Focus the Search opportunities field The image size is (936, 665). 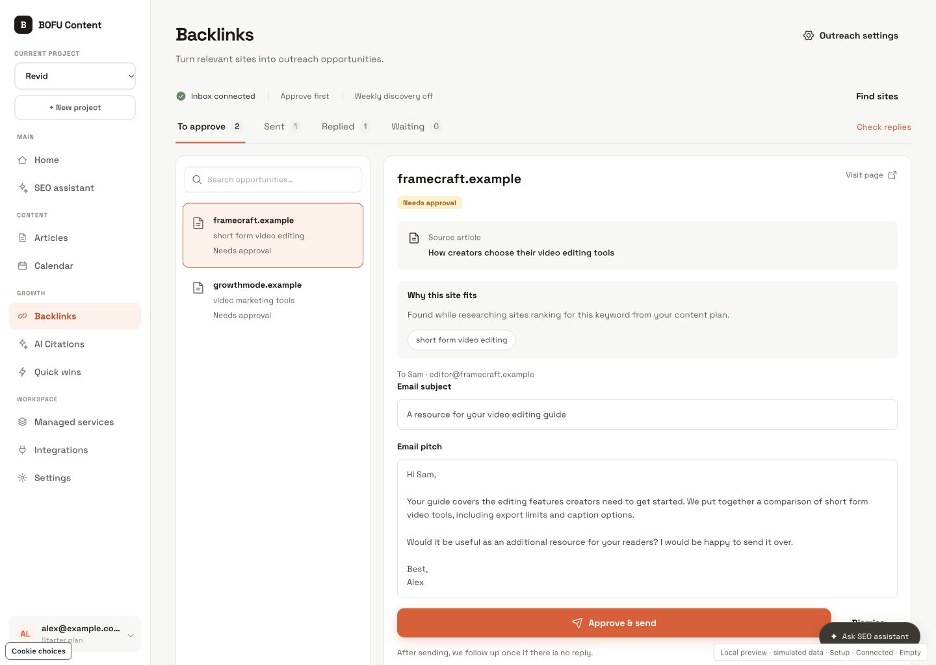coord(273,180)
